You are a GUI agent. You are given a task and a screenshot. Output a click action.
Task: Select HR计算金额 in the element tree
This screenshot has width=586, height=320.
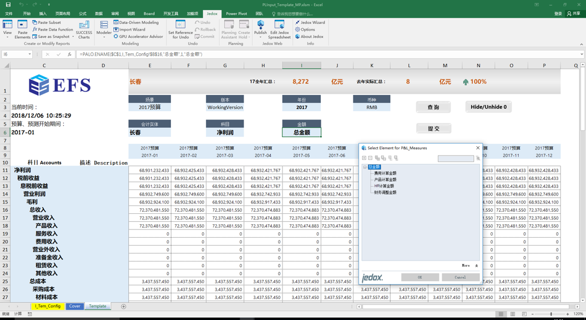click(384, 186)
